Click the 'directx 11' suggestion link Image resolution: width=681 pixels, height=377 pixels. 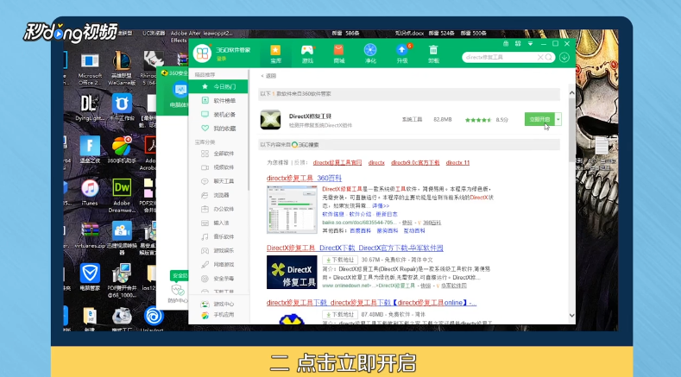click(457, 162)
